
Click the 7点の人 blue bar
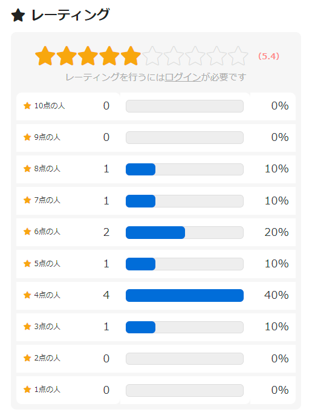(140, 201)
